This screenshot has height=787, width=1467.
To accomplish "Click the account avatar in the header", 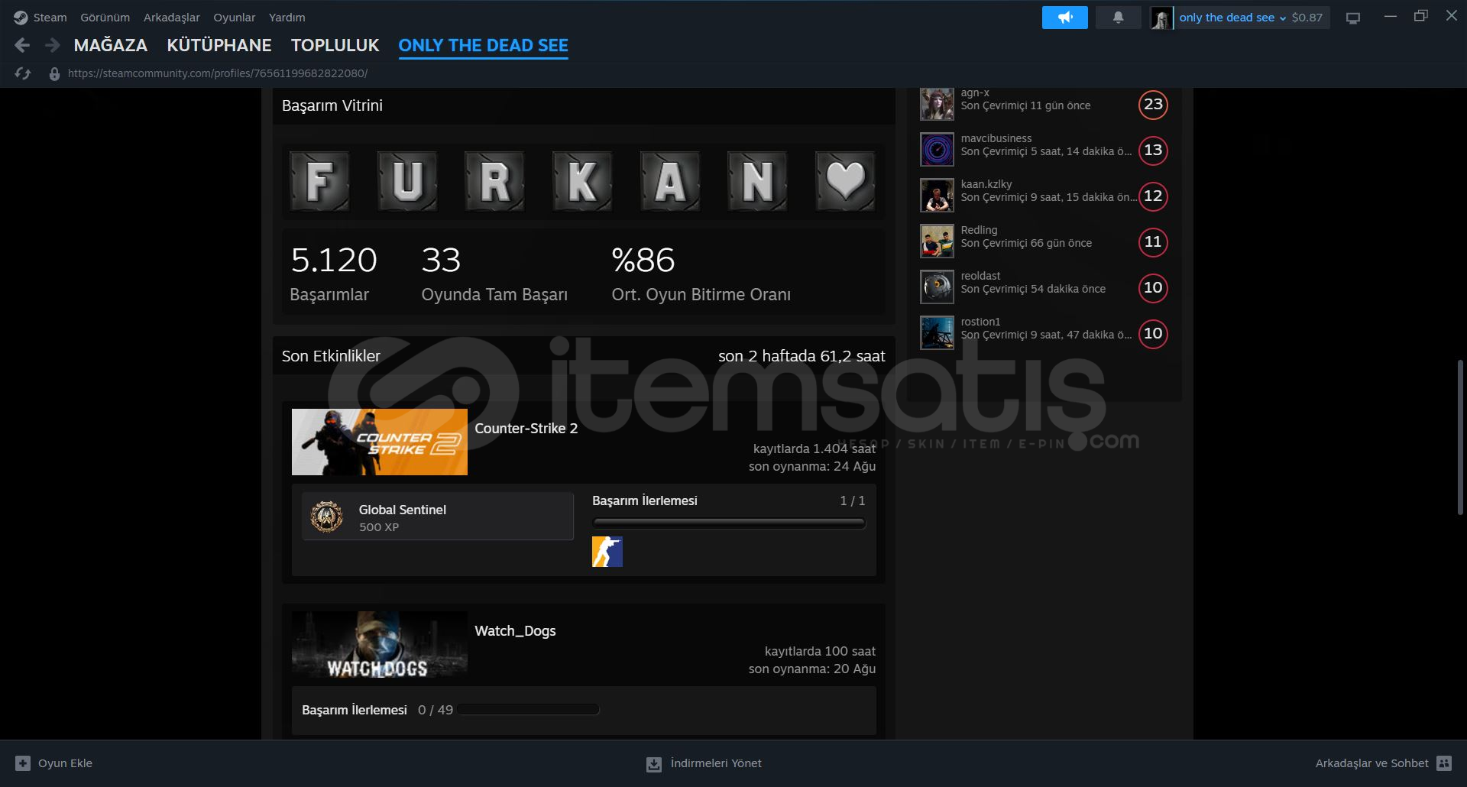I will [1161, 18].
